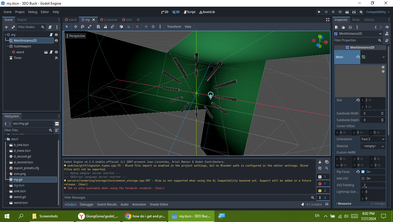
Task: Toggle visibility of wand node
Action: [56, 52]
